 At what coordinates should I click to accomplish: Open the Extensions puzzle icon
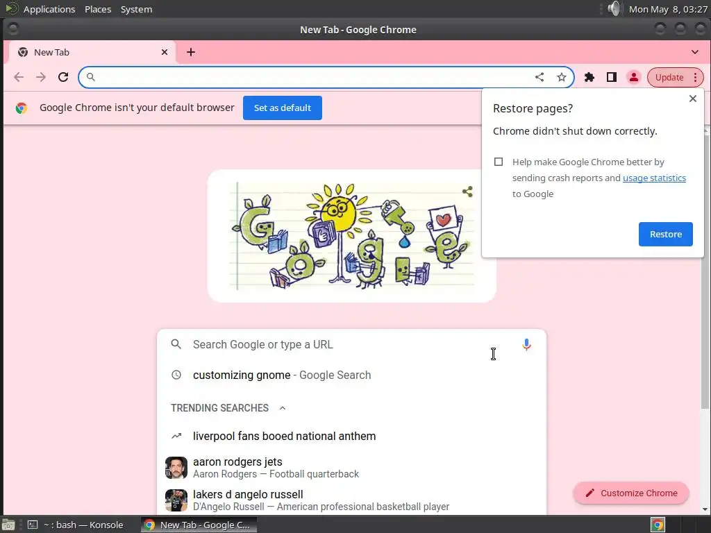click(x=589, y=77)
